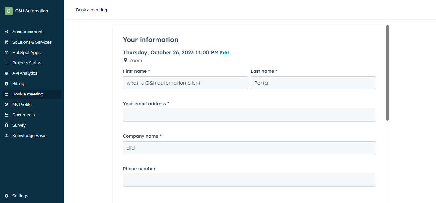Click into the Last name field
The width and height of the screenshot is (436, 203).
click(x=313, y=83)
